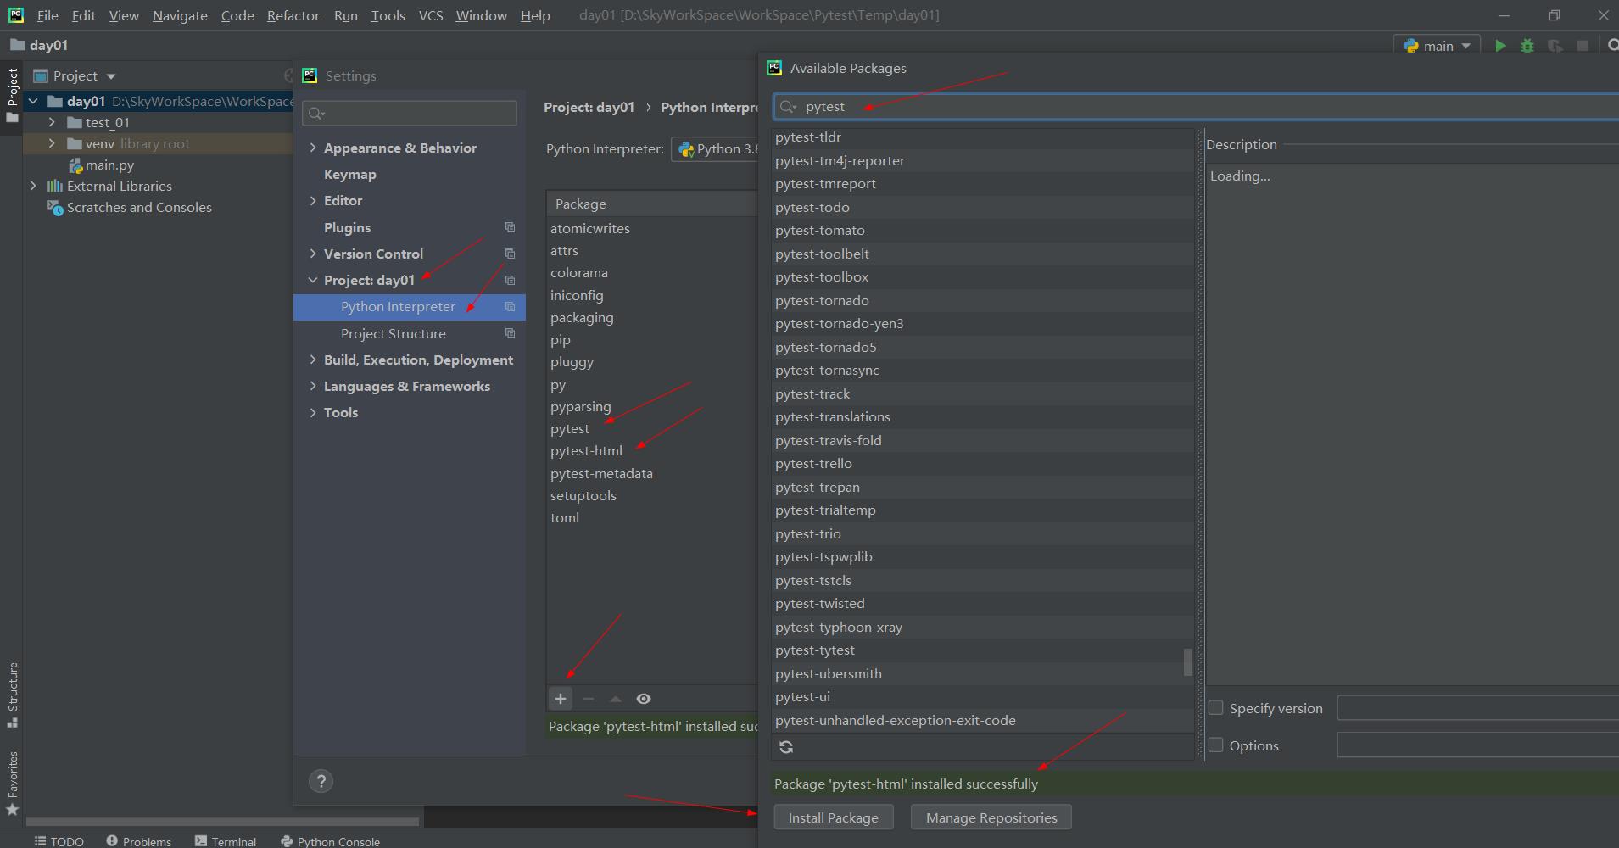Toggle Show early releases eye icon
This screenshot has width=1619, height=848.
(644, 699)
